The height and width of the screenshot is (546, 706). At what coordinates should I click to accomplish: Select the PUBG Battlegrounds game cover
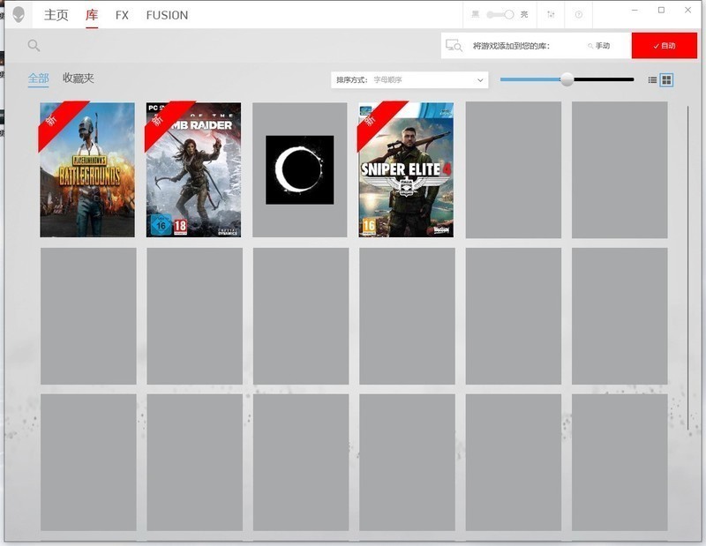tap(87, 170)
